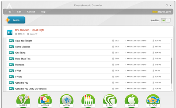Close the Freemake Audio Converter window

pos(170,5)
